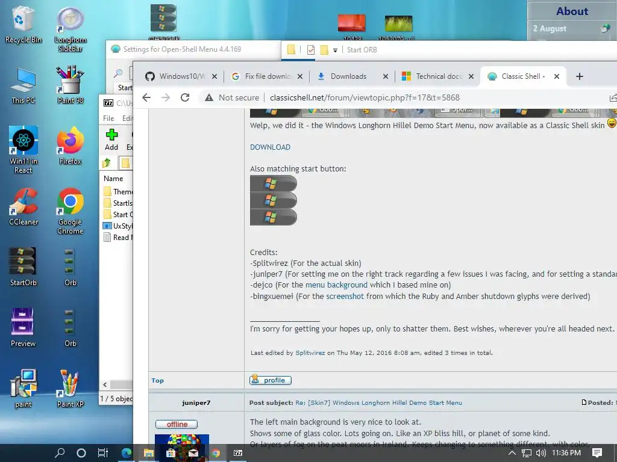
Task: Click 2 August date in sidebar gadget
Action: 550,29
